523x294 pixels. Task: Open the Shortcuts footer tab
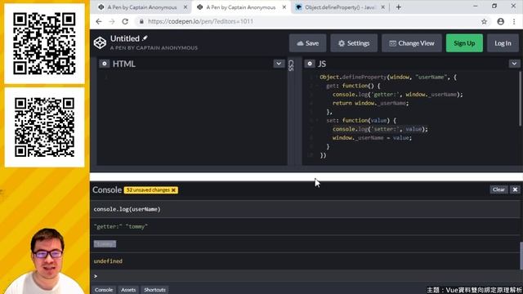(x=154, y=290)
